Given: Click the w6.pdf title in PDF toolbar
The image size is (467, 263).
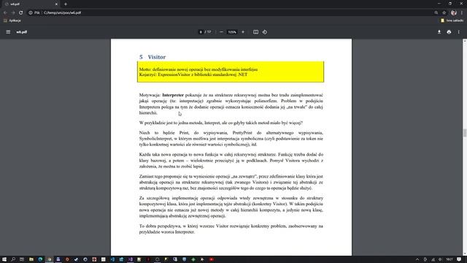Looking at the screenshot, I should click(x=22, y=32).
